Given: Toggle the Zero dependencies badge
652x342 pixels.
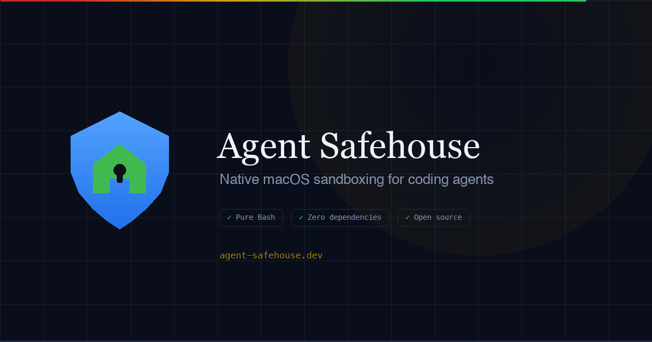Looking at the screenshot, I should click(x=340, y=217).
